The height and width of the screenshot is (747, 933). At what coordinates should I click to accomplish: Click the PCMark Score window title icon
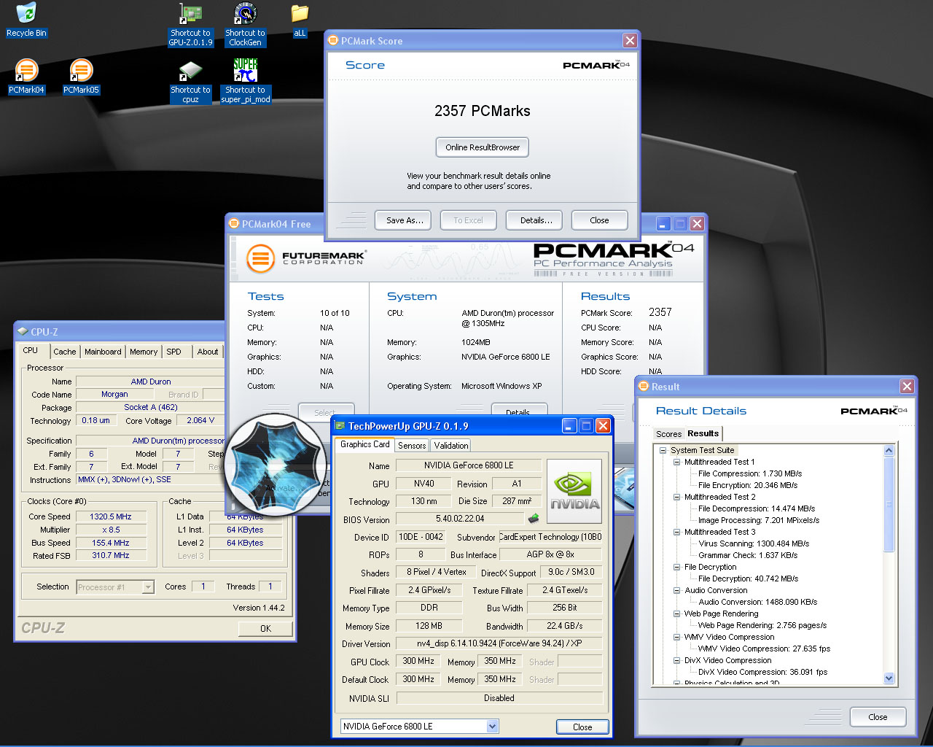[333, 41]
